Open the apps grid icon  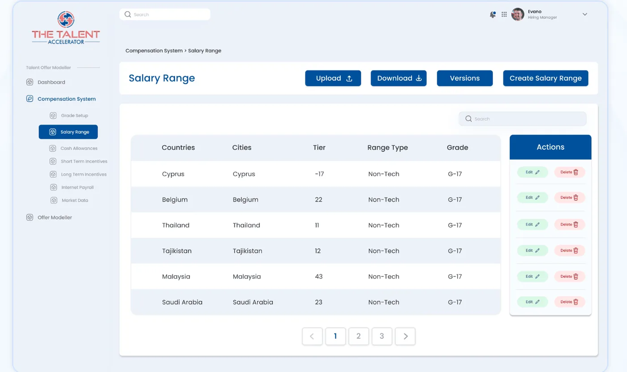pos(504,14)
